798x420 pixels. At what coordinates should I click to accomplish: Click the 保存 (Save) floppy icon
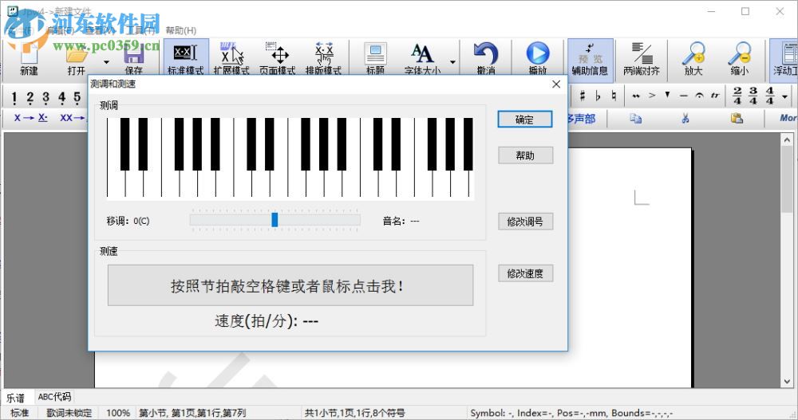click(134, 58)
